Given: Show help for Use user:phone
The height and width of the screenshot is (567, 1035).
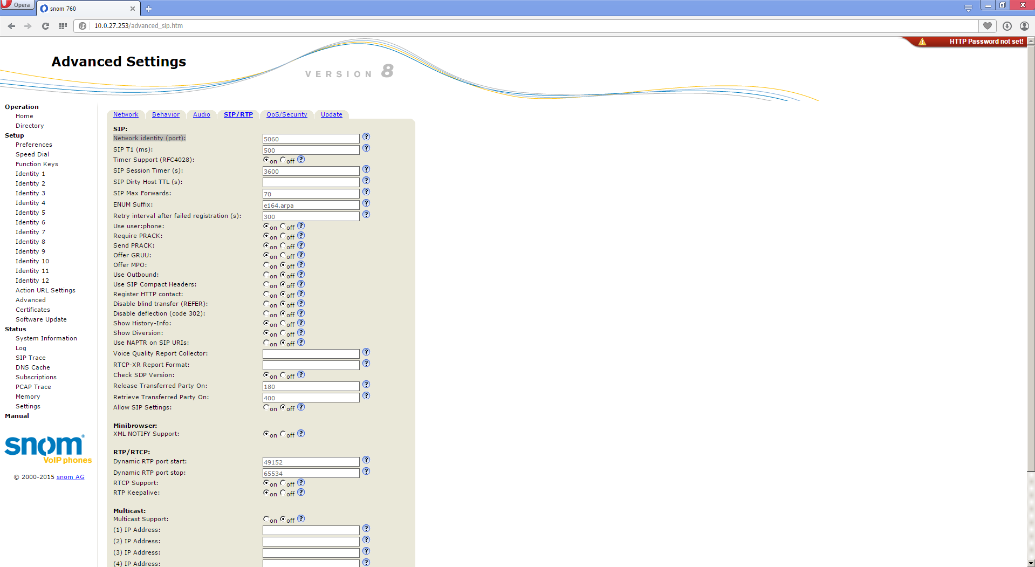Looking at the screenshot, I should (301, 226).
